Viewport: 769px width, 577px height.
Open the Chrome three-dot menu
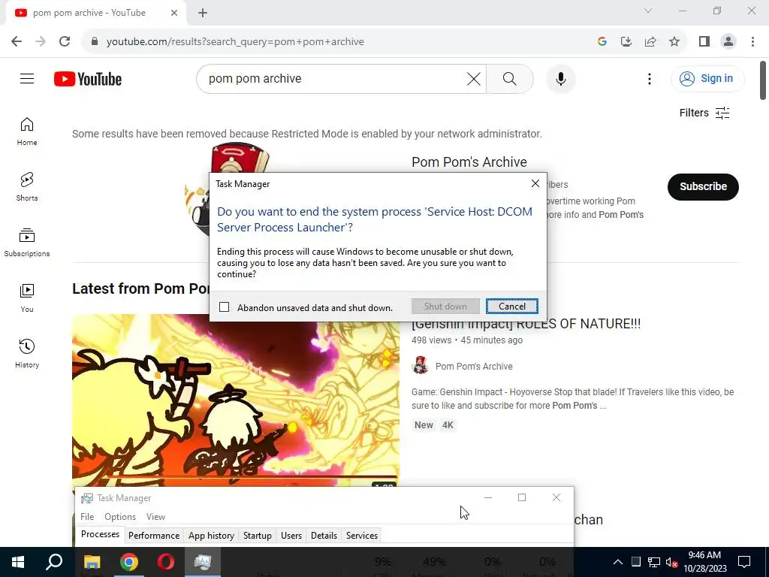pos(752,41)
